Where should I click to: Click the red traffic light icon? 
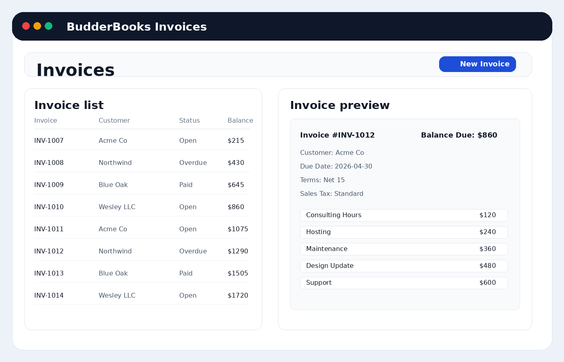26,26
